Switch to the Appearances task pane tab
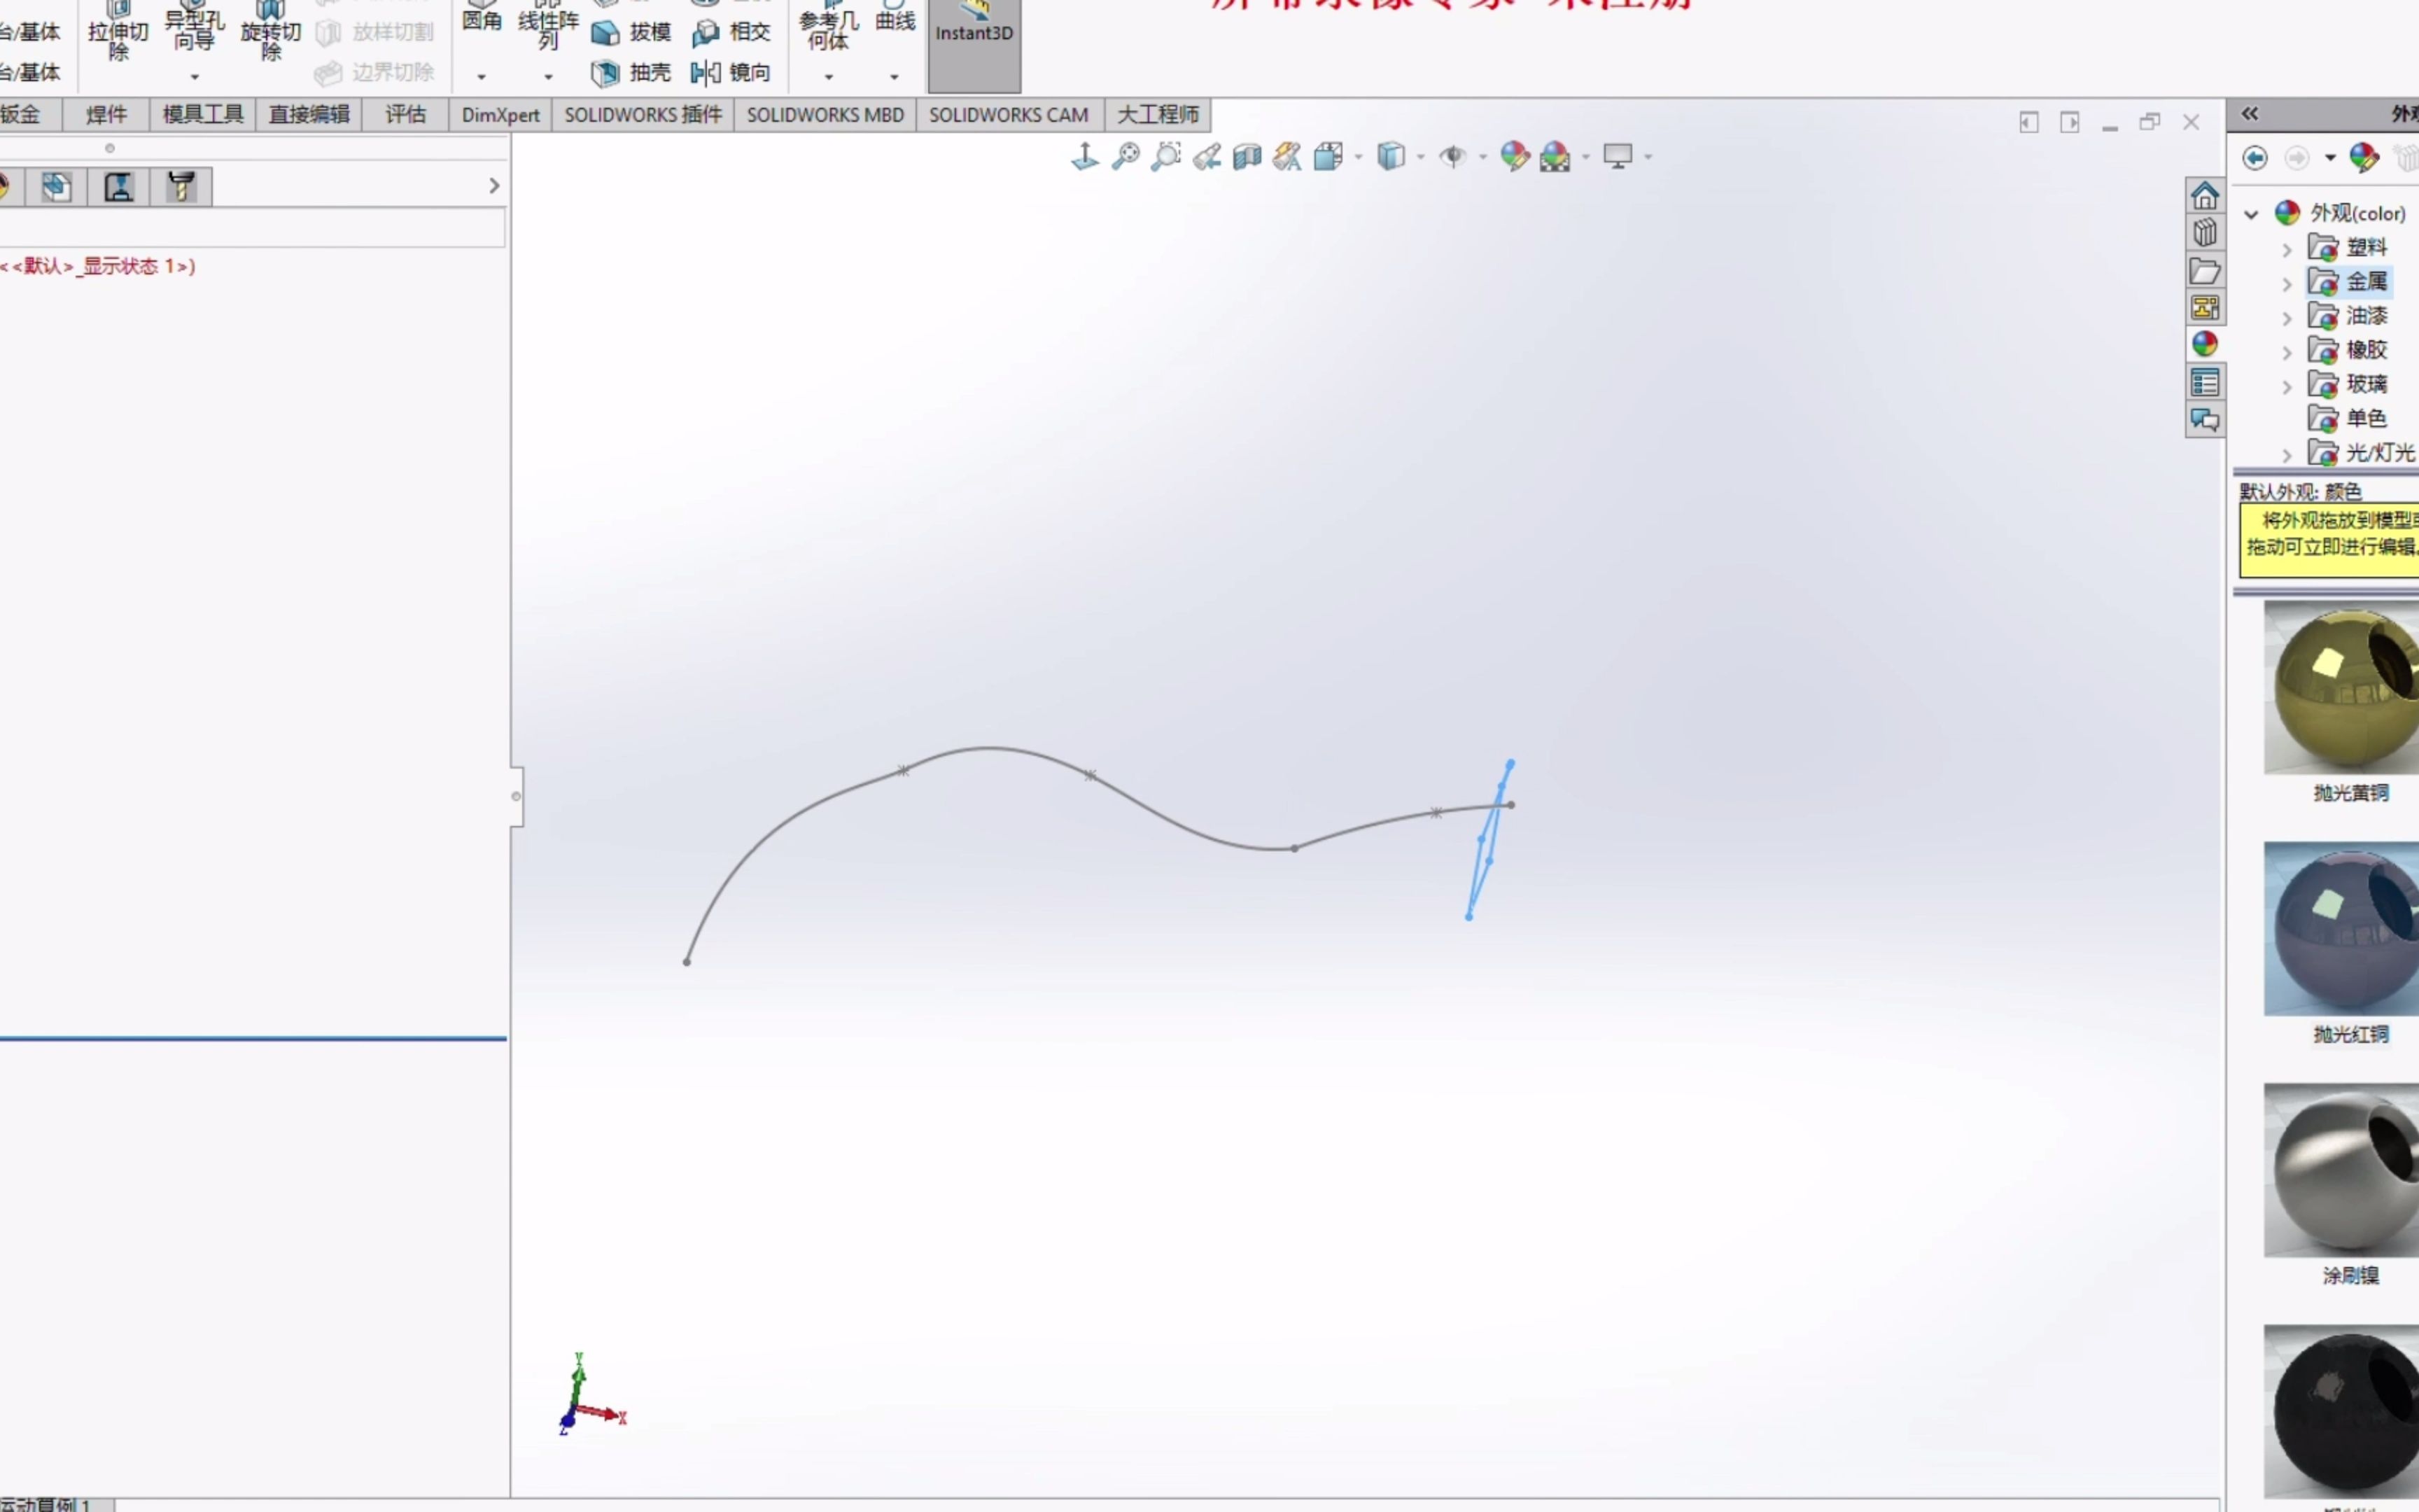The image size is (2419, 1512). [2204, 345]
